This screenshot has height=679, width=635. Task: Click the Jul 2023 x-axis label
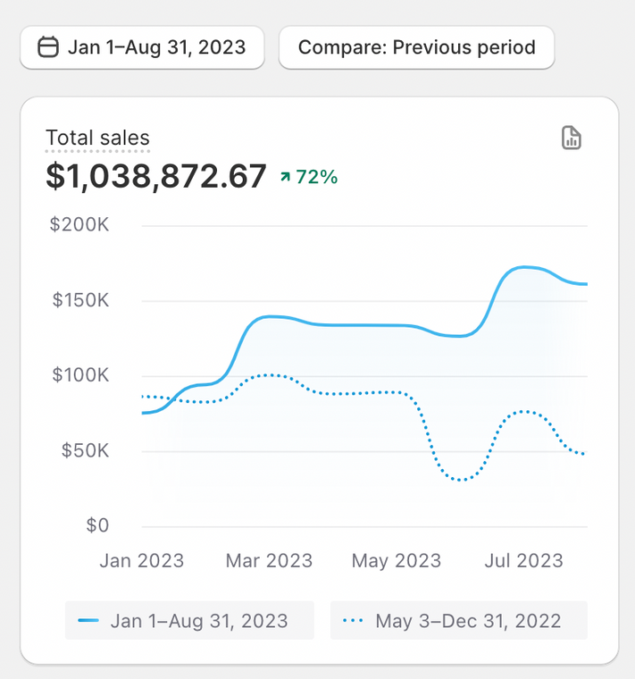click(523, 561)
